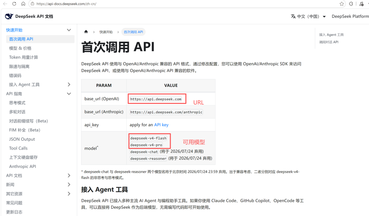
Task: Click the deepseek-v4-flash model name
Action: click(x=148, y=138)
